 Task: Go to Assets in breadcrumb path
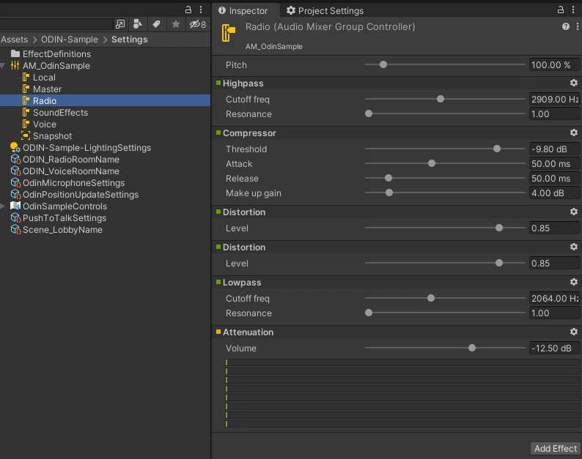(x=14, y=40)
